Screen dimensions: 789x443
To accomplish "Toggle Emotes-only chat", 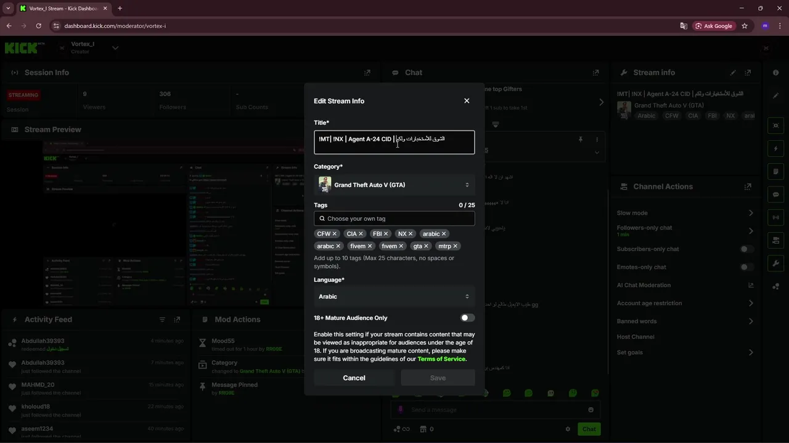I will tap(746, 267).
